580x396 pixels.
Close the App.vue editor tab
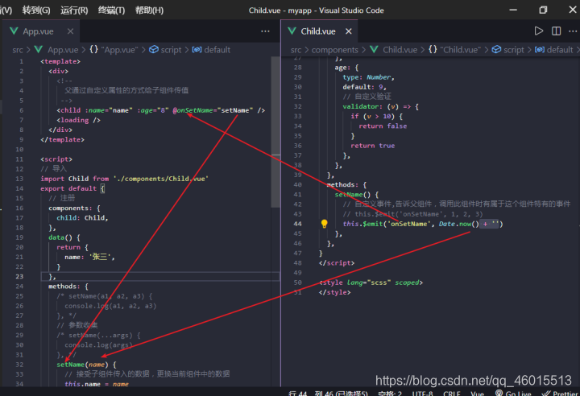click(x=70, y=31)
